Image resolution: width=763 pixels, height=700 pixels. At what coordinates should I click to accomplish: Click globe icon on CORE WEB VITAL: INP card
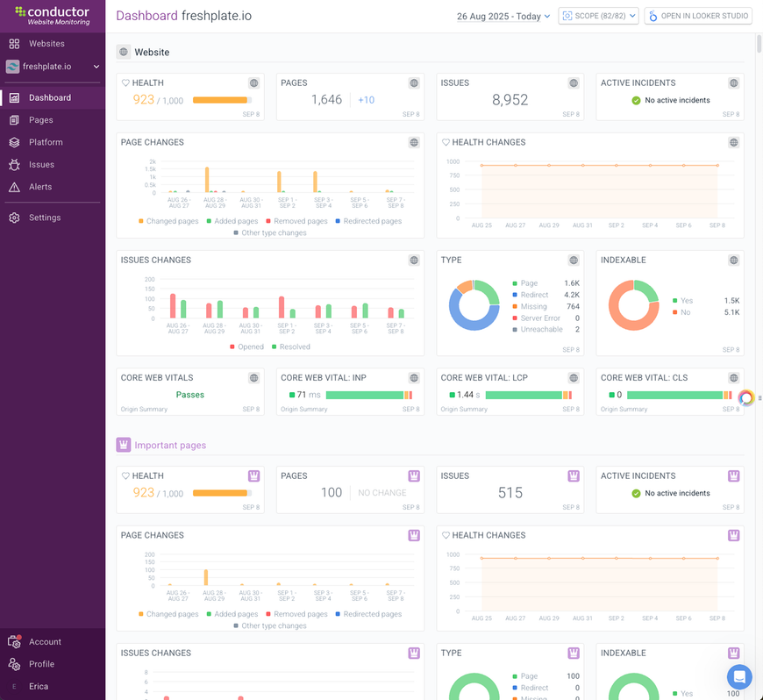tap(414, 378)
